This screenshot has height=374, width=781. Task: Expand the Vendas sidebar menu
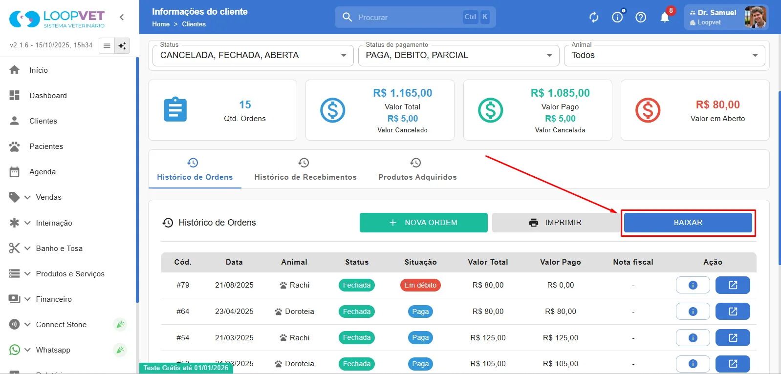(x=49, y=197)
